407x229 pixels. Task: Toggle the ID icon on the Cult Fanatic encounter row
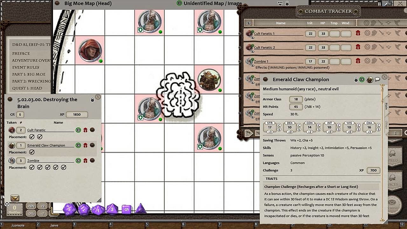tap(78, 130)
